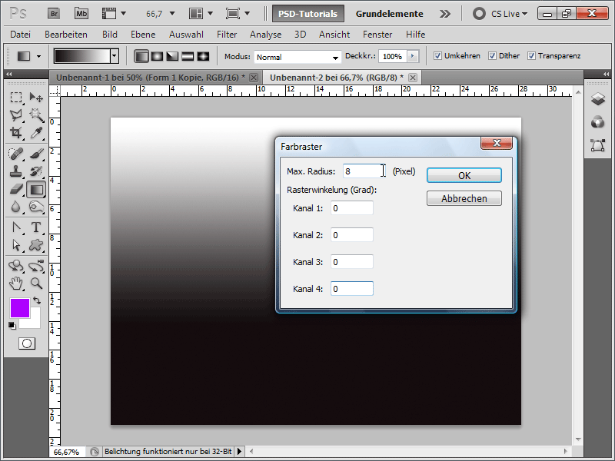This screenshot has height=461, width=615.
Task: Select the History Brush tool
Action: coord(36,171)
